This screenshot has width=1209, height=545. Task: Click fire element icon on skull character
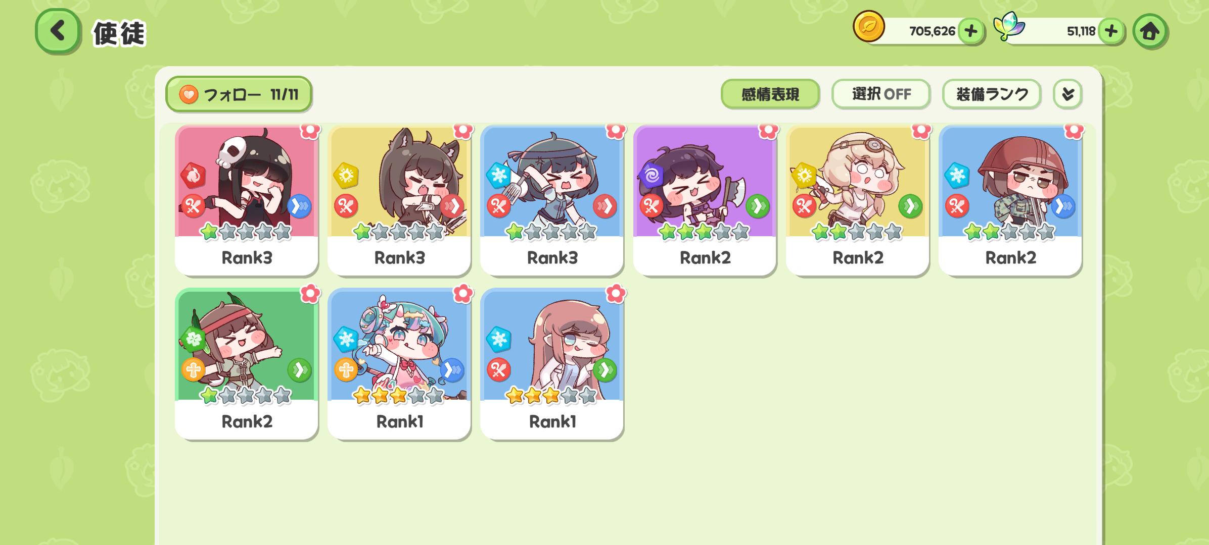(x=193, y=176)
